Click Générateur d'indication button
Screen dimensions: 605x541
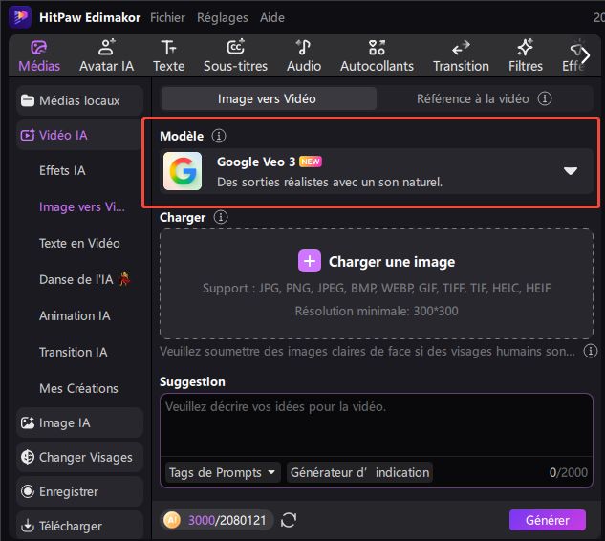[359, 472]
